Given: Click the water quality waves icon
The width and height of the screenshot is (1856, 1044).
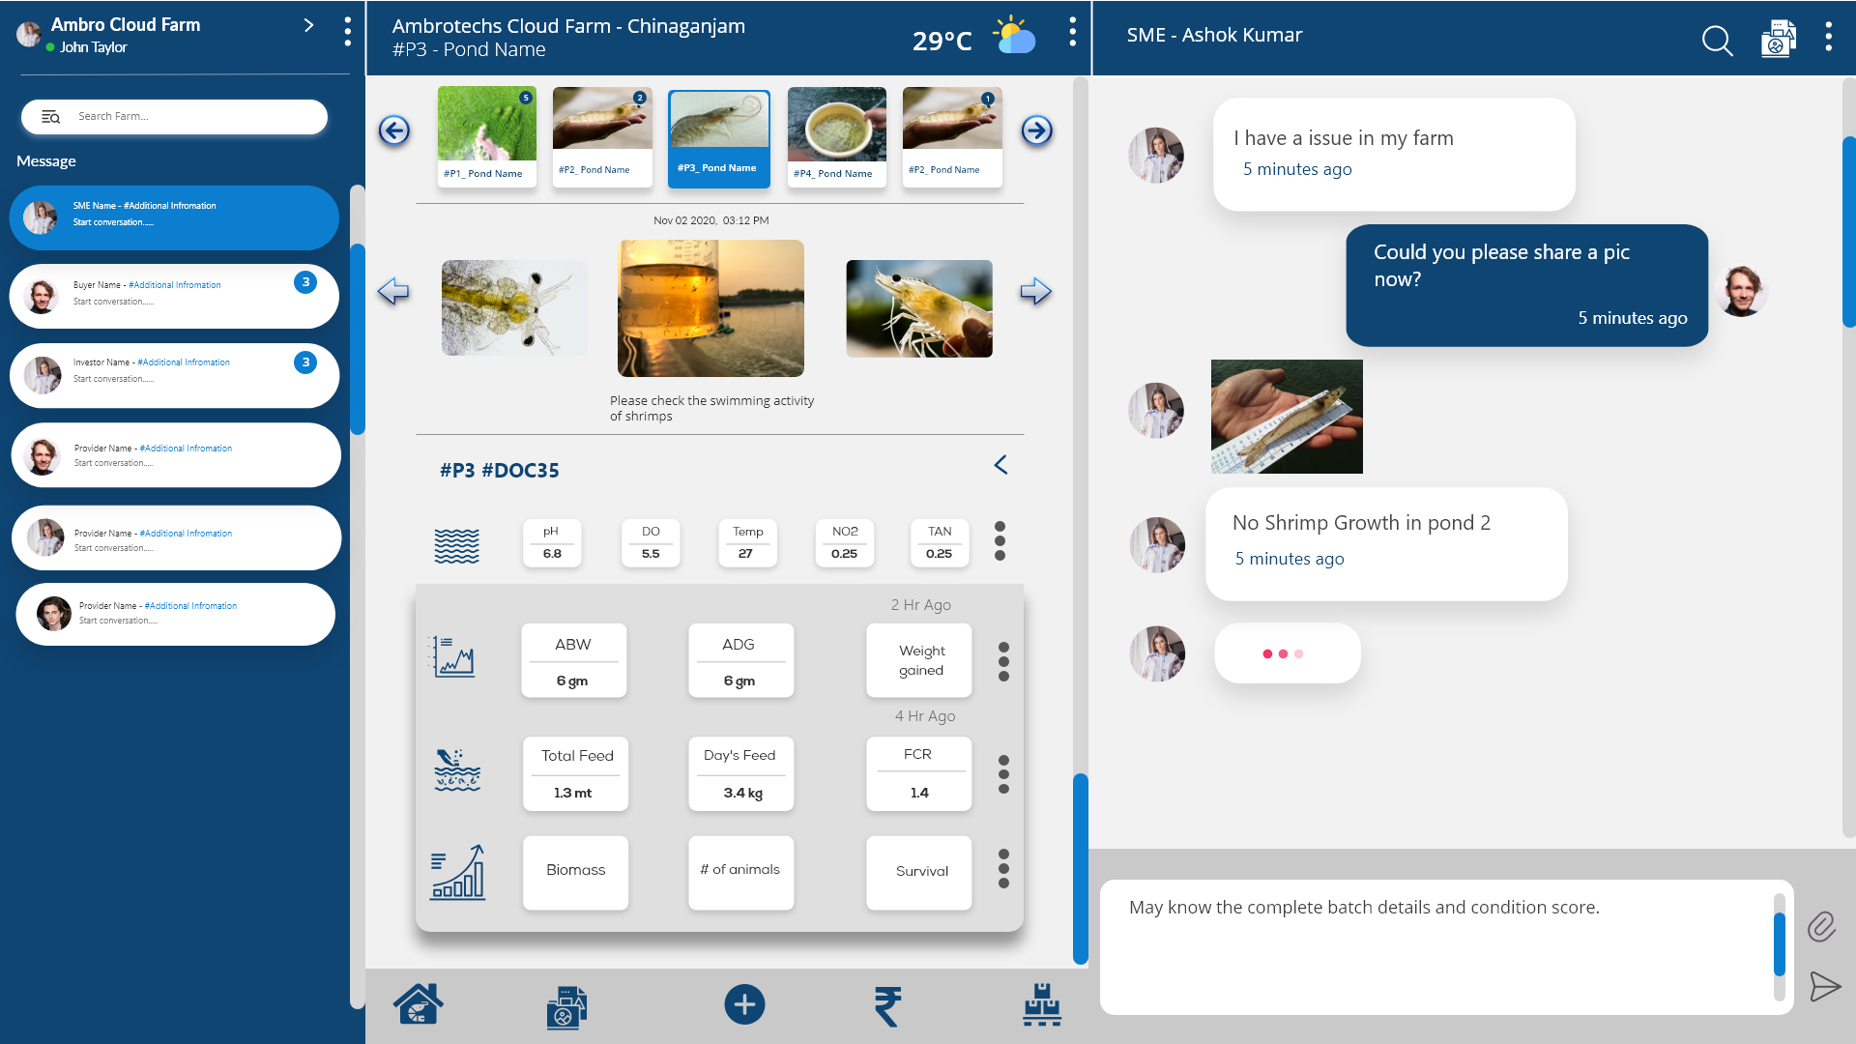Looking at the screenshot, I should 456,546.
